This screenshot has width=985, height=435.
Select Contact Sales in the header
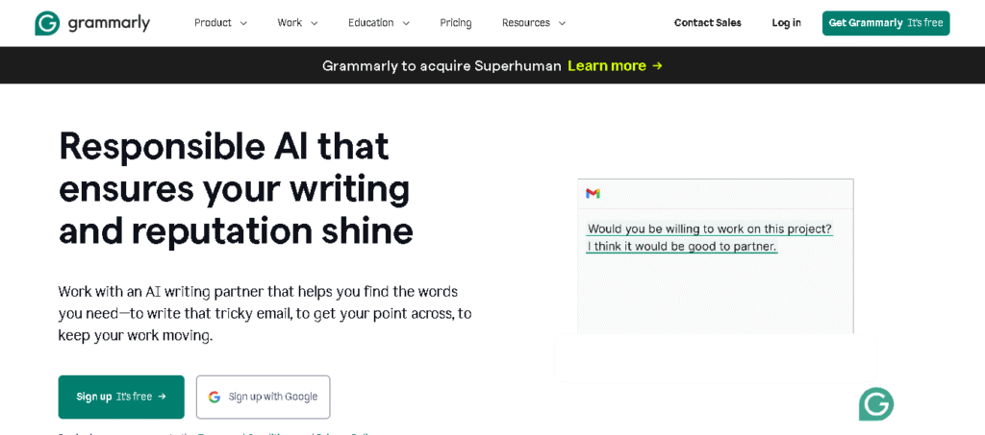708,23
